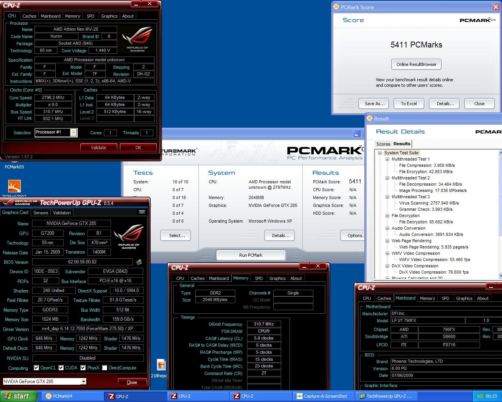
Task: Click CPU Name field AMD Athlon Neo MV-28
Action: click(76, 29)
